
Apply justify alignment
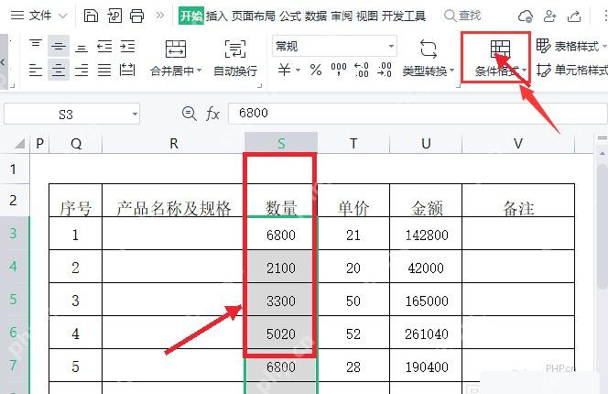click(x=104, y=71)
